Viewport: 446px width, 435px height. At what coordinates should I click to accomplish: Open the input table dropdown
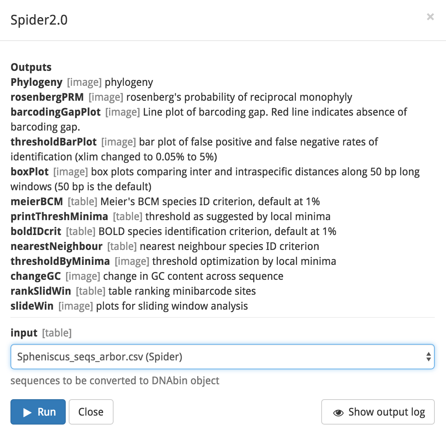point(222,357)
